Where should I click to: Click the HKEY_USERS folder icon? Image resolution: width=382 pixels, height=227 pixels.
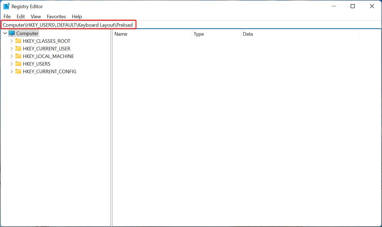point(18,64)
